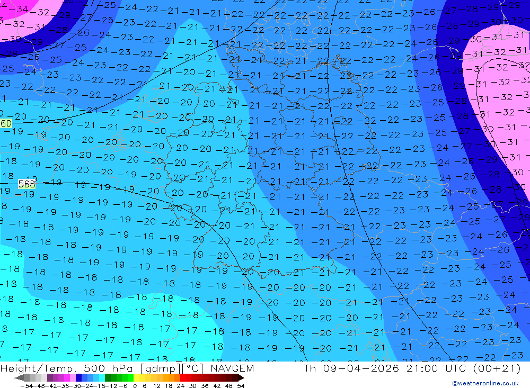Click the 560 height contour label
This screenshot has height=388, width=530.
click(x=6, y=123)
